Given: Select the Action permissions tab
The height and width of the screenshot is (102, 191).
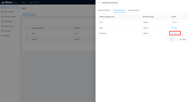Looking at the screenshot, I should tap(119, 10).
